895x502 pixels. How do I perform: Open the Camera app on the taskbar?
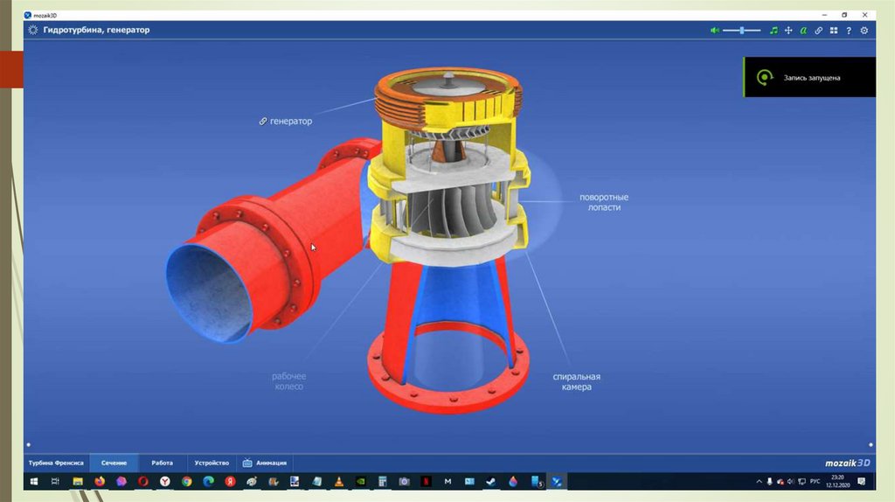[x=404, y=481]
